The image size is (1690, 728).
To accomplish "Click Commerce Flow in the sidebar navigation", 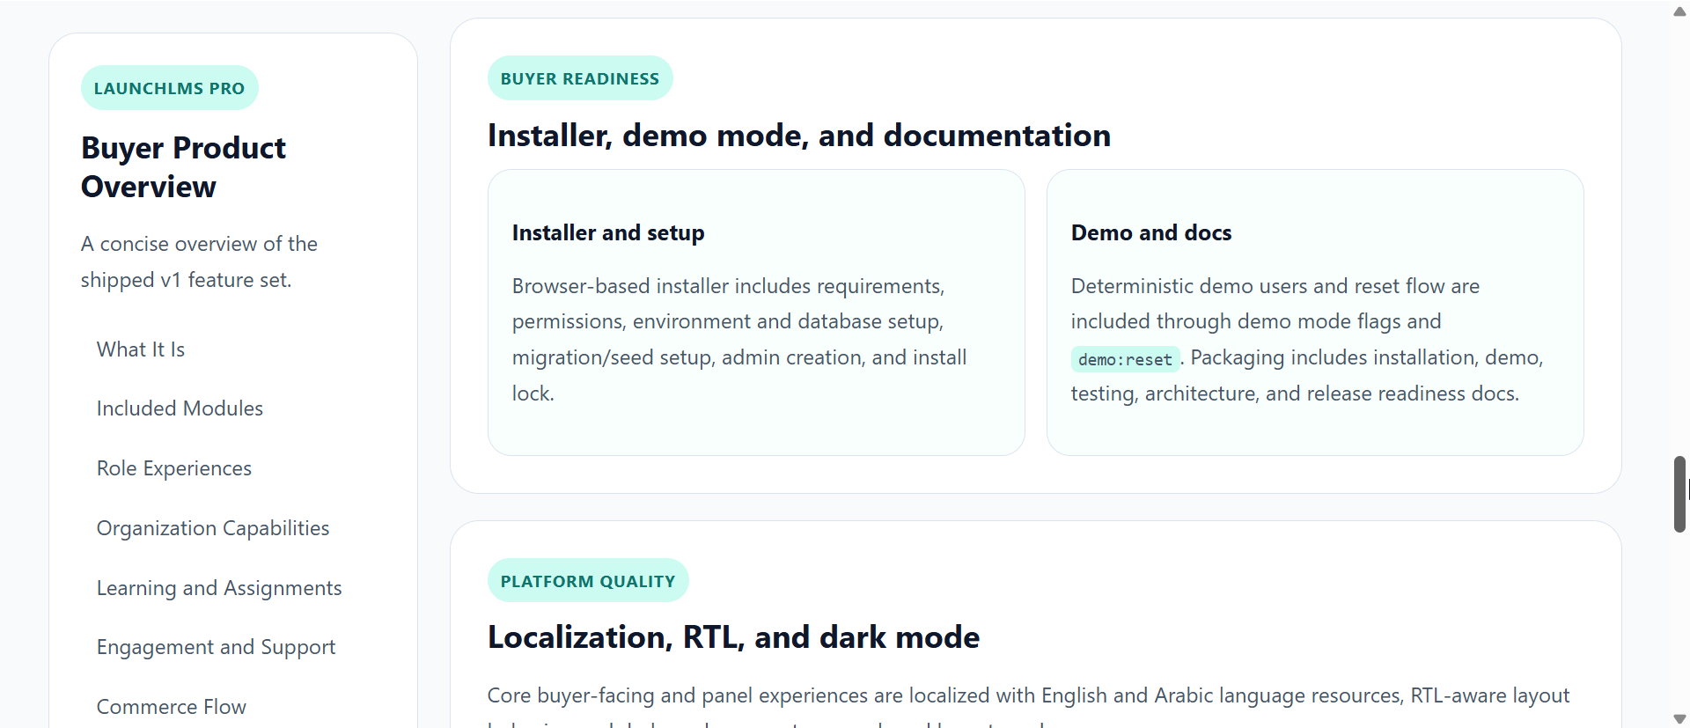I will pos(172,707).
